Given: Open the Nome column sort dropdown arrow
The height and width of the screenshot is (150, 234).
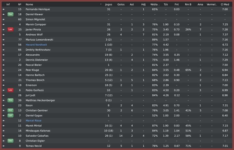Looking at the screenshot, I should (101, 5).
